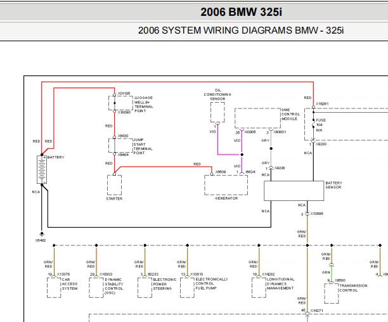Click the 'LUGGAGE WELL B+ TERMINAL POINT' label
Viewport: 388px width, 322px height.
144,105
